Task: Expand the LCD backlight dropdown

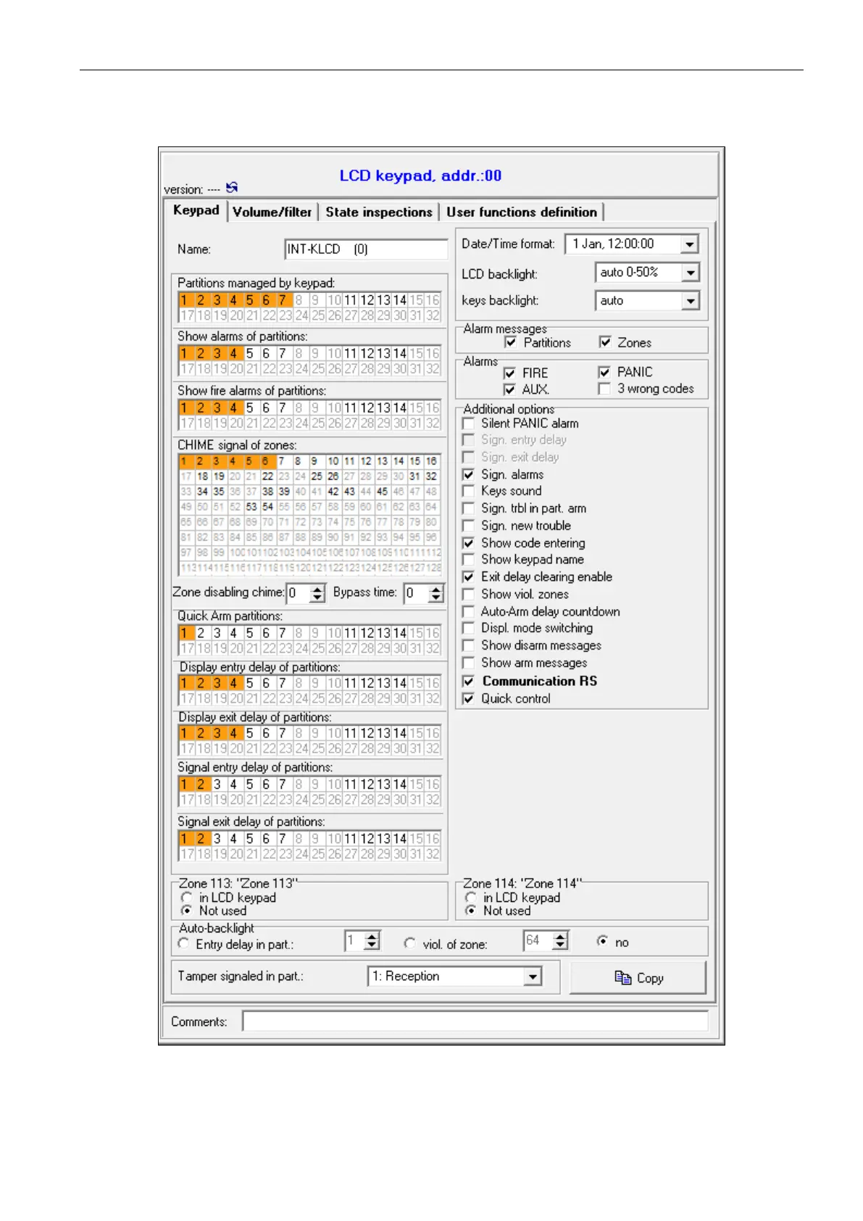Action: [x=690, y=273]
